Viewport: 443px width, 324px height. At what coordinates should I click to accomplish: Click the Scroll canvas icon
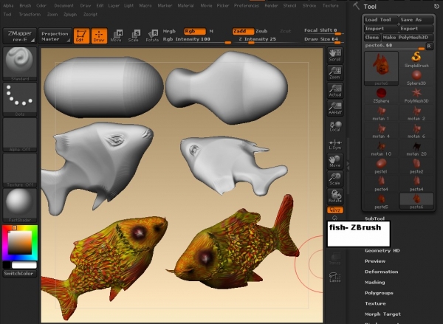click(335, 55)
